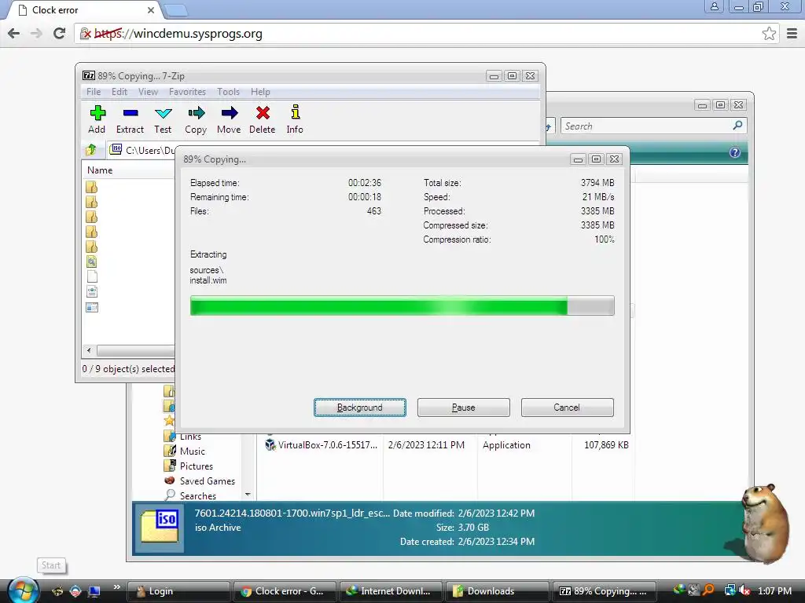Select the Saved Games folder in Explorer
805x603 pixels.
(208, 481)
